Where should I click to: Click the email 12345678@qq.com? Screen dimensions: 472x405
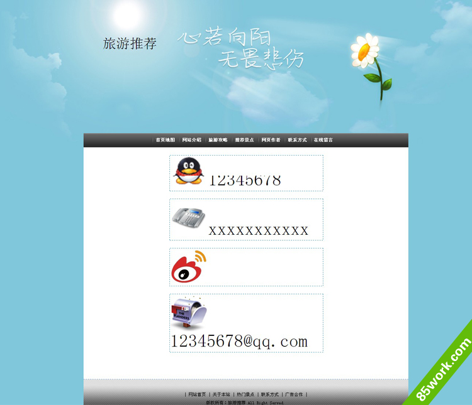[239, 342]
